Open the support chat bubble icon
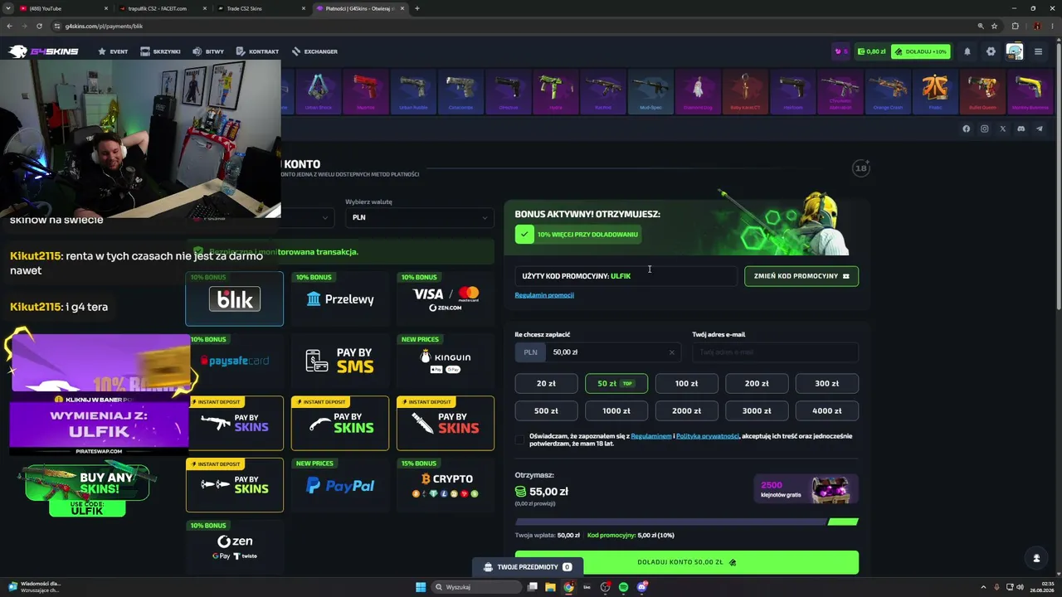 pos(1036,558)
